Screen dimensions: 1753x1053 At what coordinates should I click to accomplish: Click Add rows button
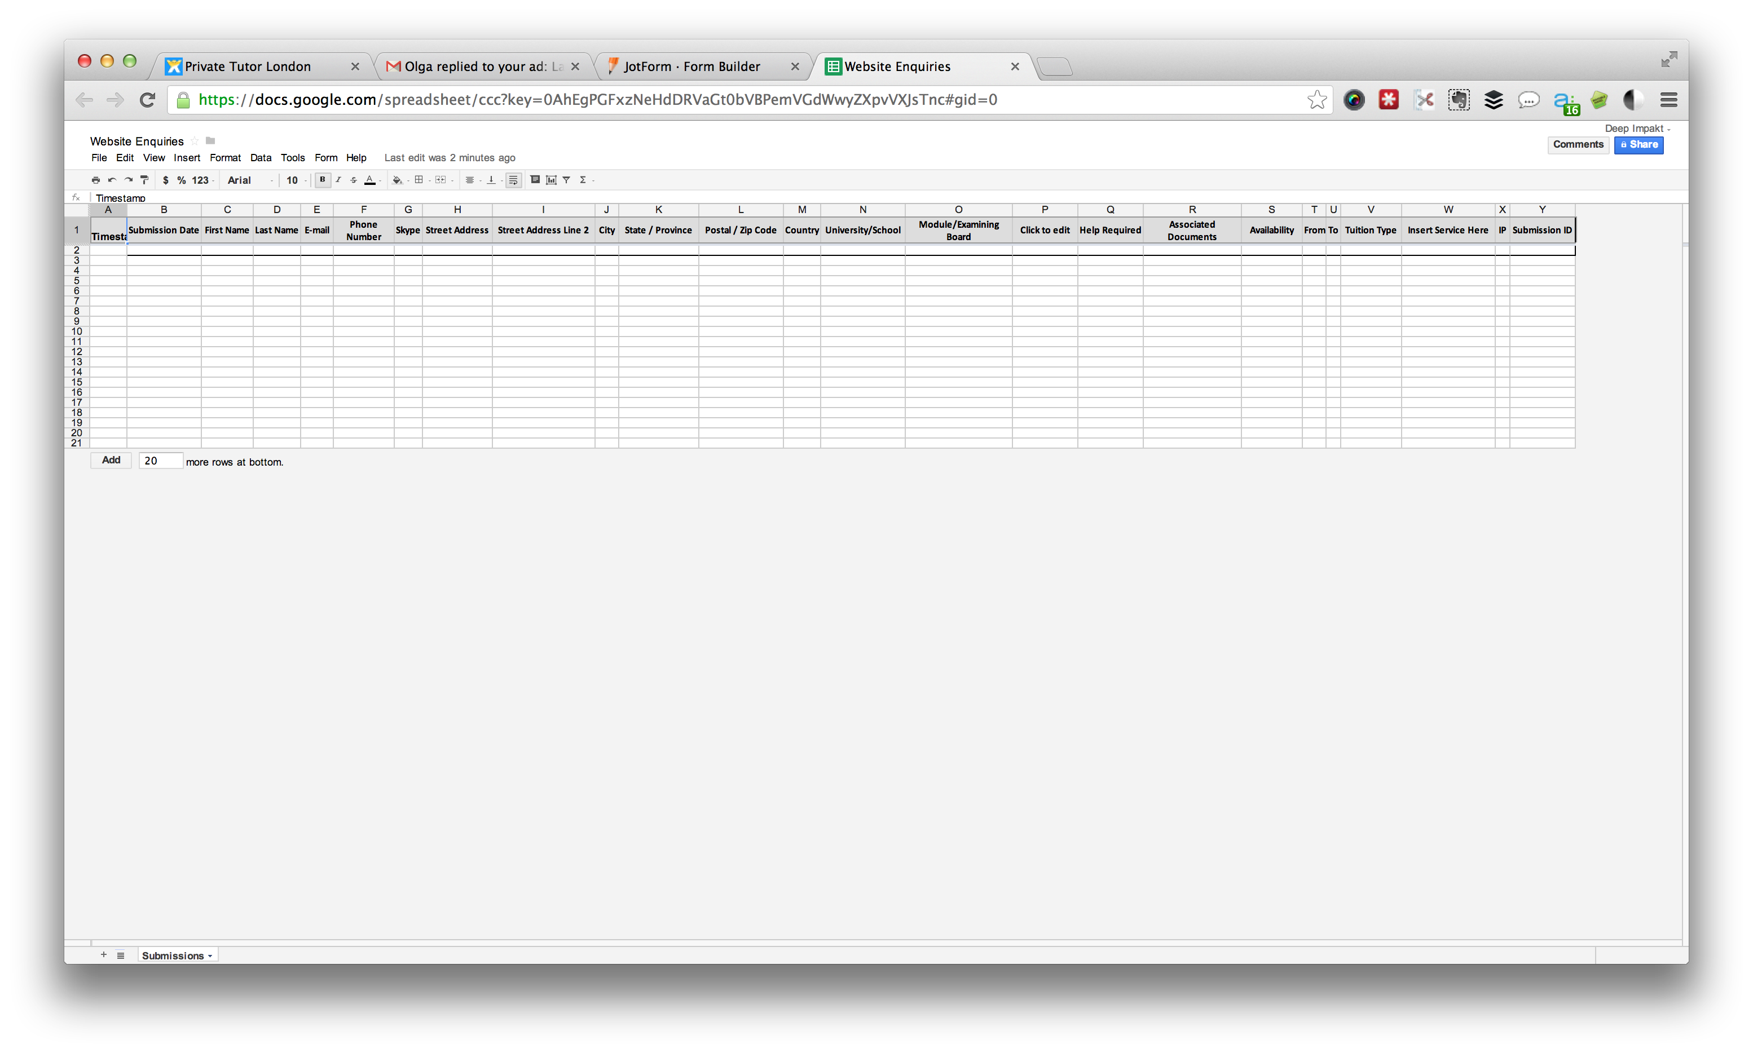(110, 461)
